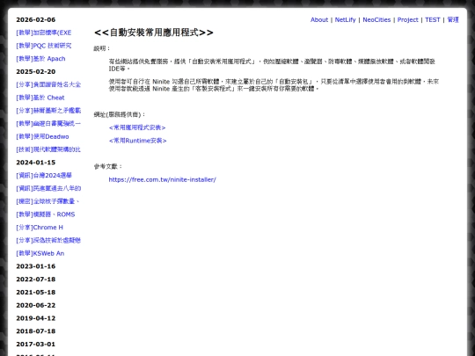The image size is (475, 356).
Task: Collapse the 2026-02-06 date group
Action: (x=36, y=19)
